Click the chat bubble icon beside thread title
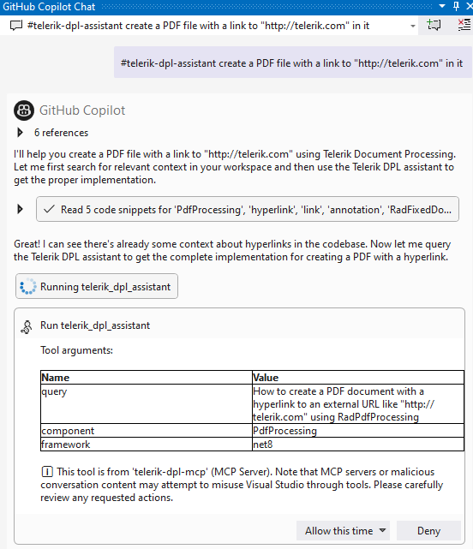Image resolution: width=473 pixels, height=549 pixels. pos(15,26)
